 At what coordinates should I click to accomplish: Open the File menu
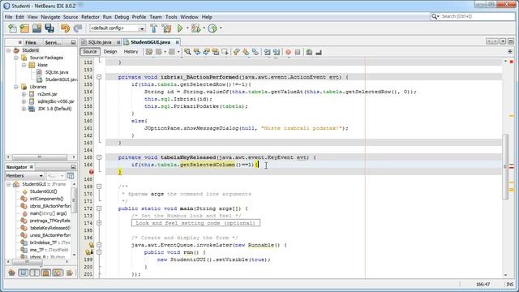tap(9, 17)
